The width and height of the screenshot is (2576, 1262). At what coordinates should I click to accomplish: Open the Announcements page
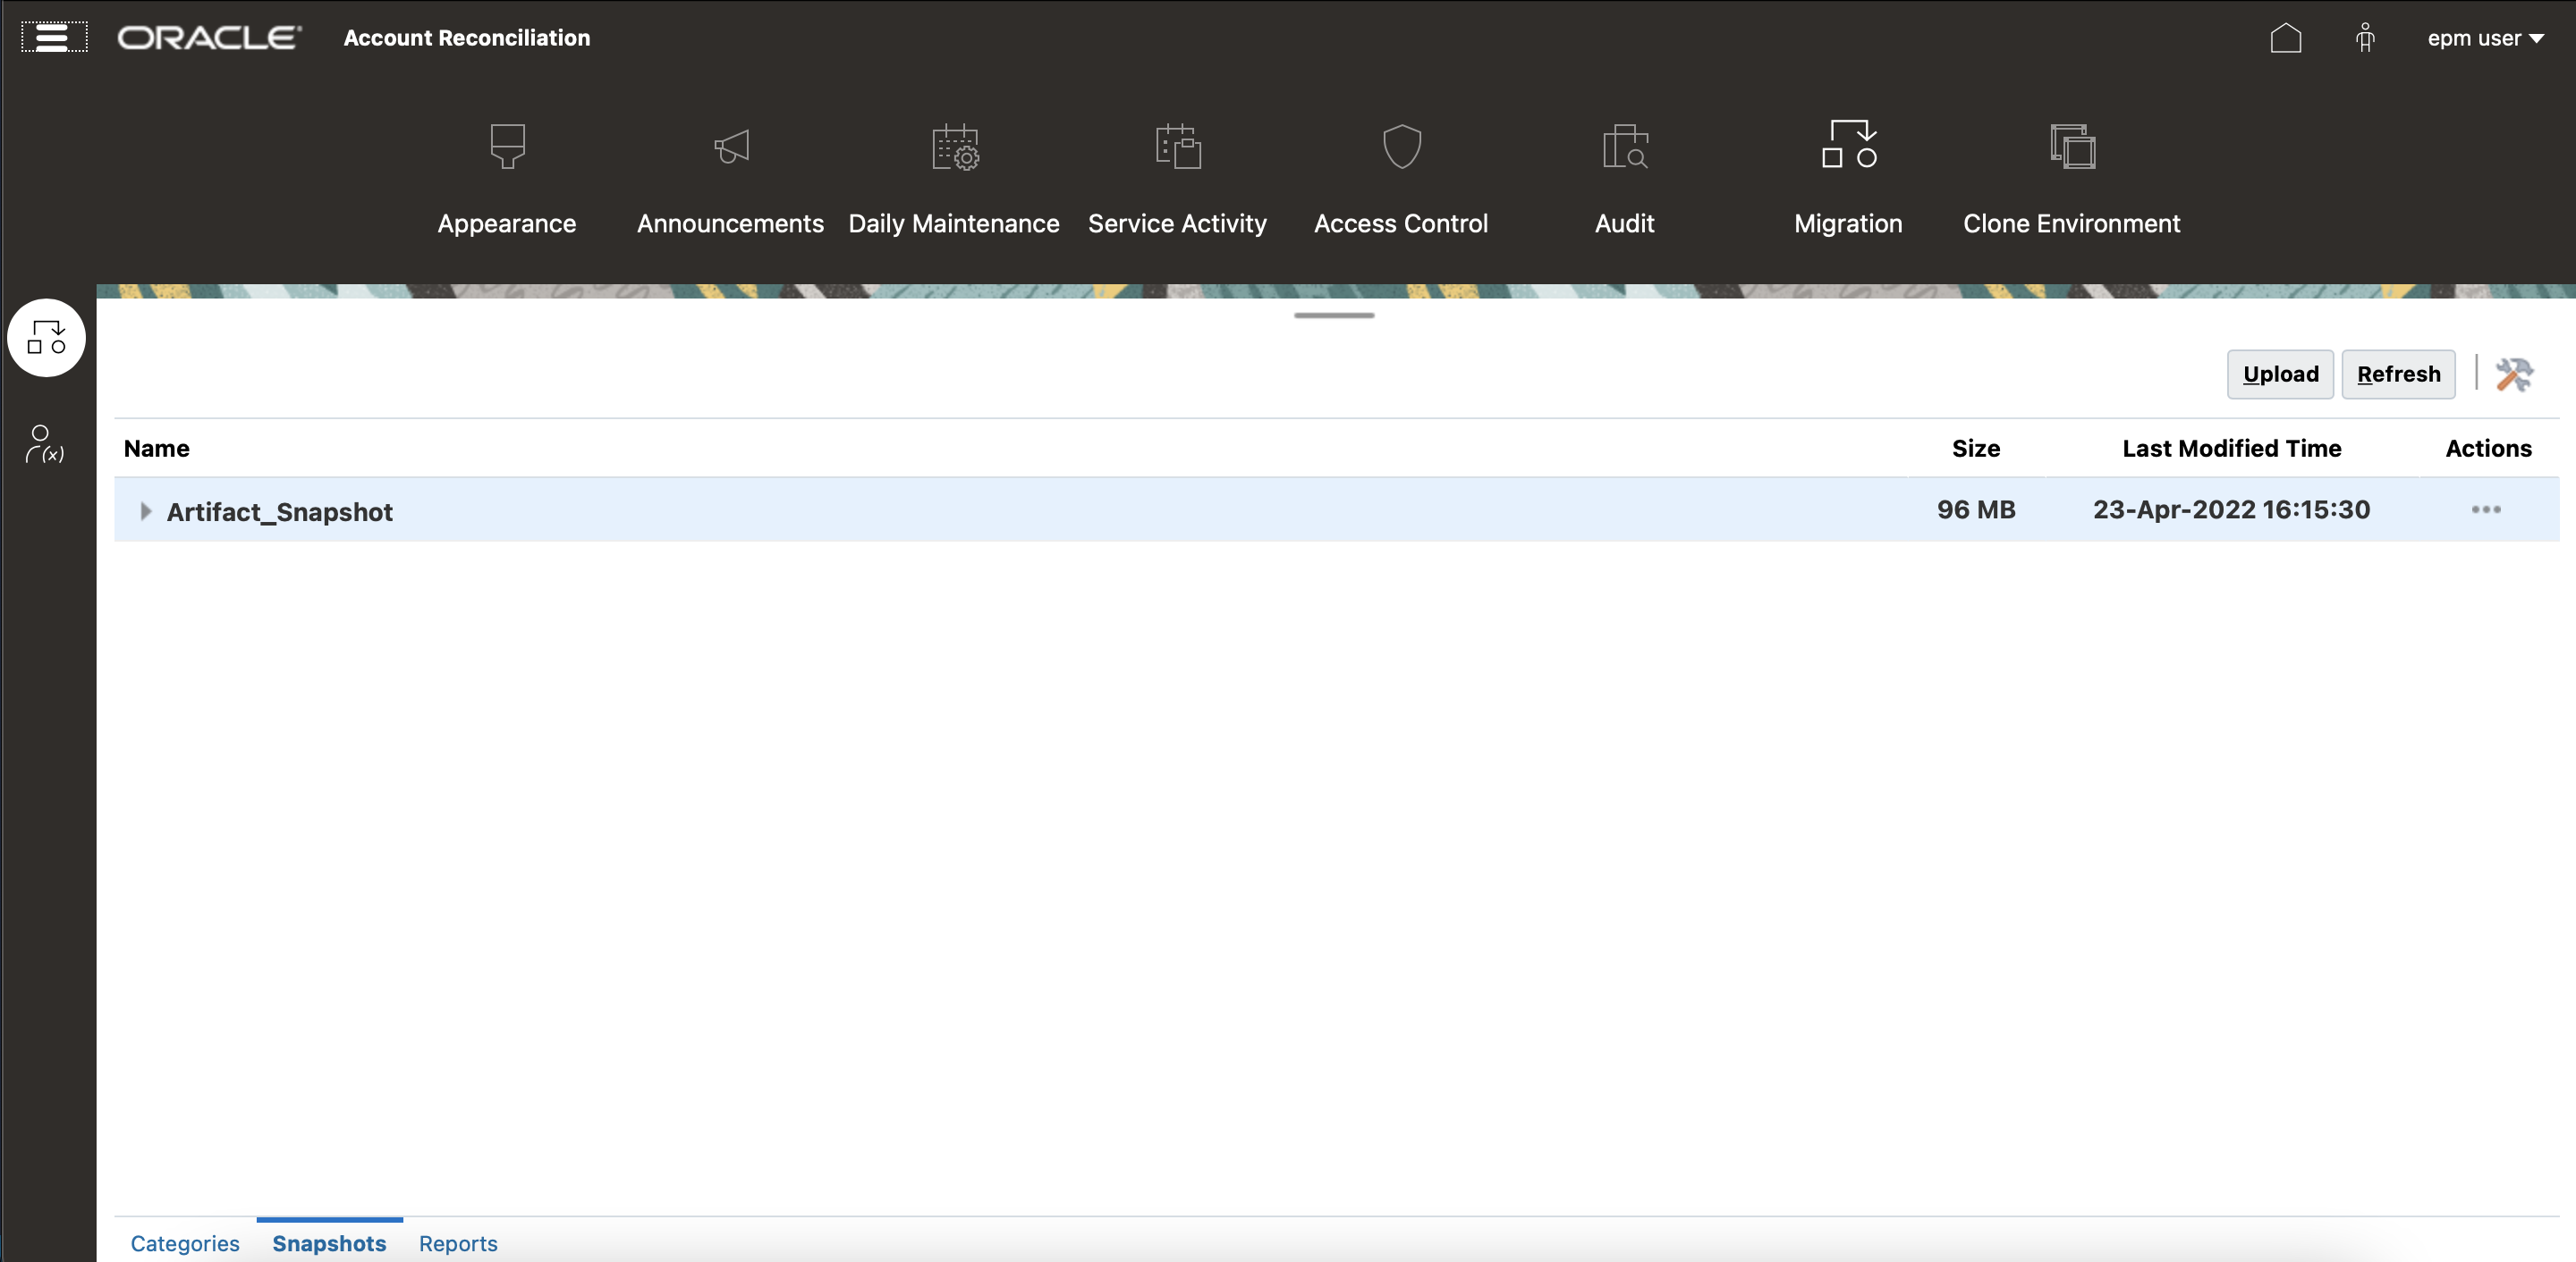click(729, 180)
